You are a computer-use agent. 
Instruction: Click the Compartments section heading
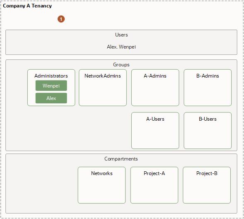coord(121,159)
